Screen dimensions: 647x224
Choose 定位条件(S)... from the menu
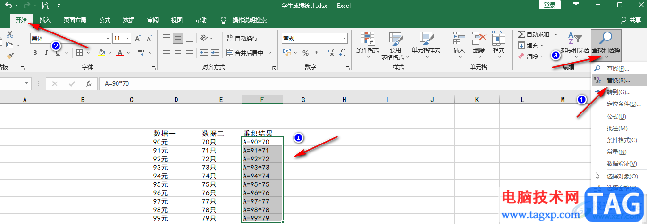click(618, 104)
